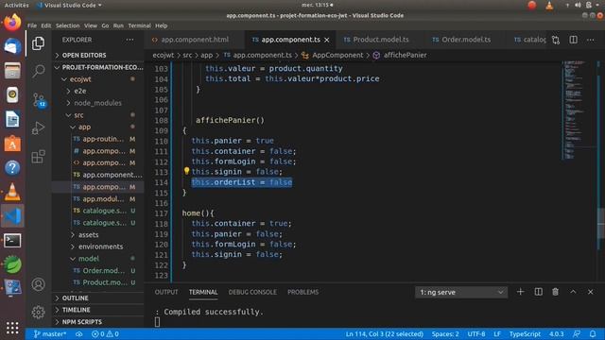The image size is (605, 340).
Task: Open notifications bell in status bar
Action: 593,333
